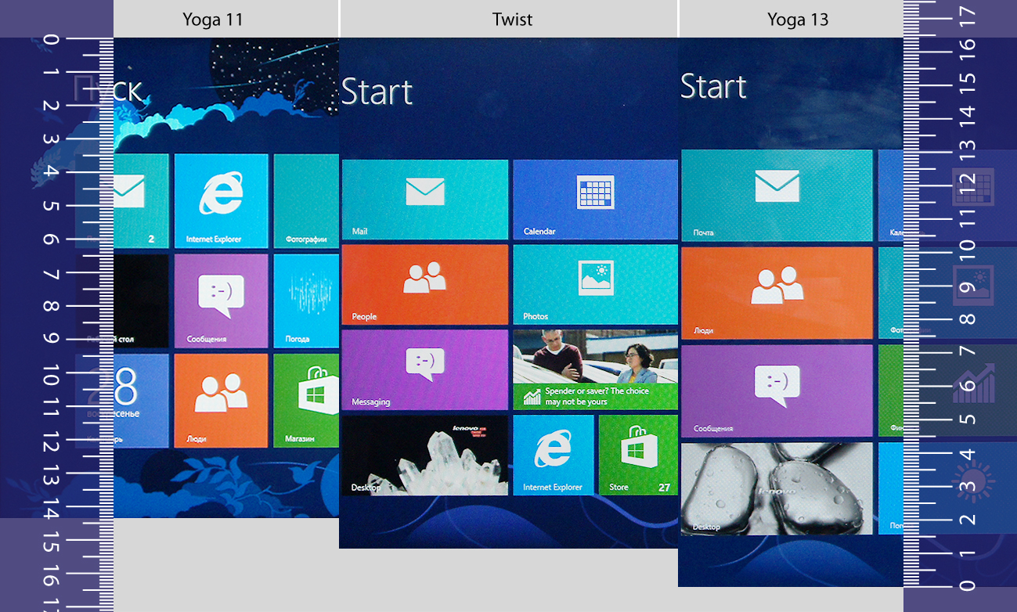The image size is (1017, 612).
Task: Launch the Messaging tile on the Twist screen
Action: [x=425, y=370]
